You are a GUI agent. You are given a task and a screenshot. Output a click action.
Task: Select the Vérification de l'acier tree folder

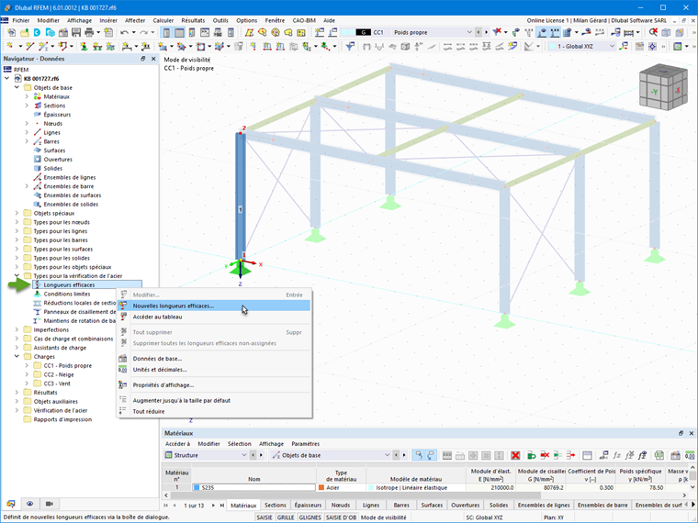click(61, 410)
